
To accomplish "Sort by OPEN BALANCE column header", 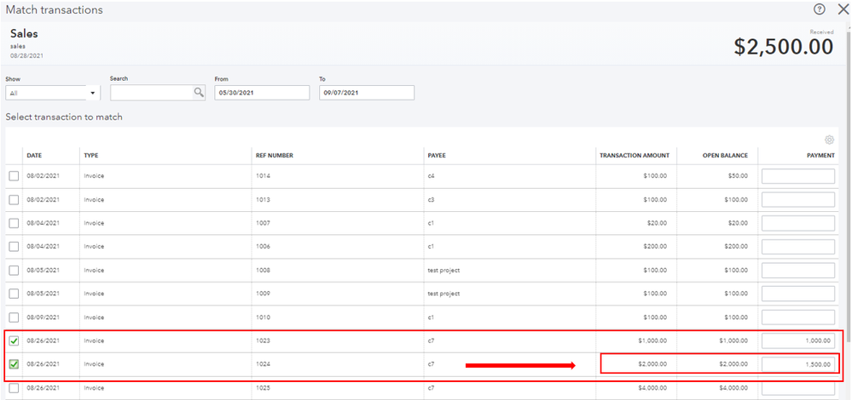I will 724,156.
